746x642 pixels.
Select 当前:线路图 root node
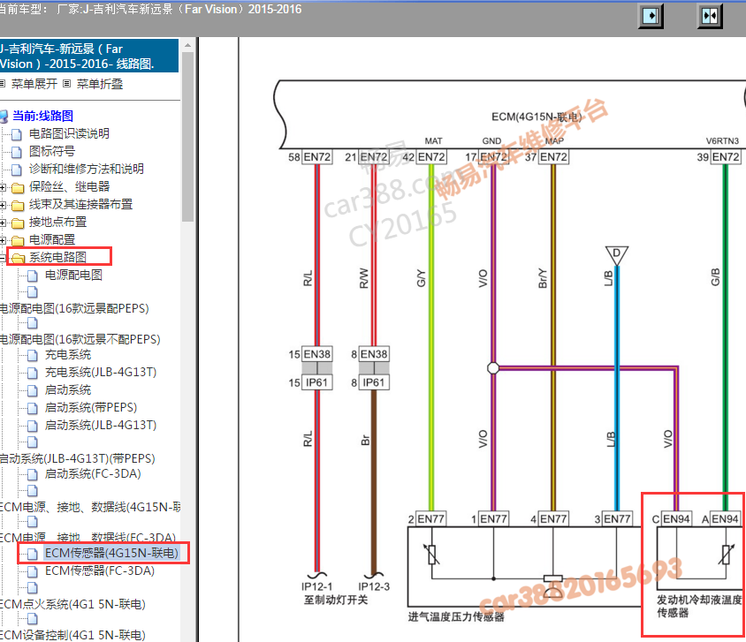[x=42, y=116]
